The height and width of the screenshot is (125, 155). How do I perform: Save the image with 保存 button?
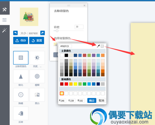click(x=21, y=40)
